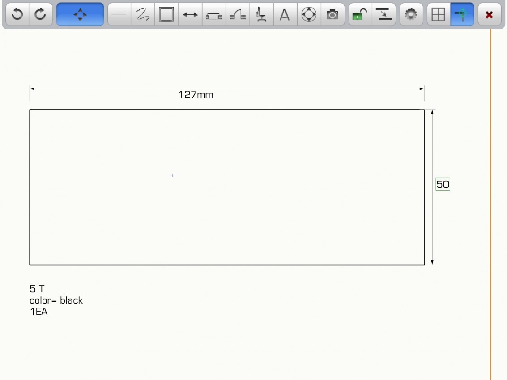Click the Import/export arrow icon
This screenshot has width=507, height=380.
pyautogui.click(x=384, y=14)
